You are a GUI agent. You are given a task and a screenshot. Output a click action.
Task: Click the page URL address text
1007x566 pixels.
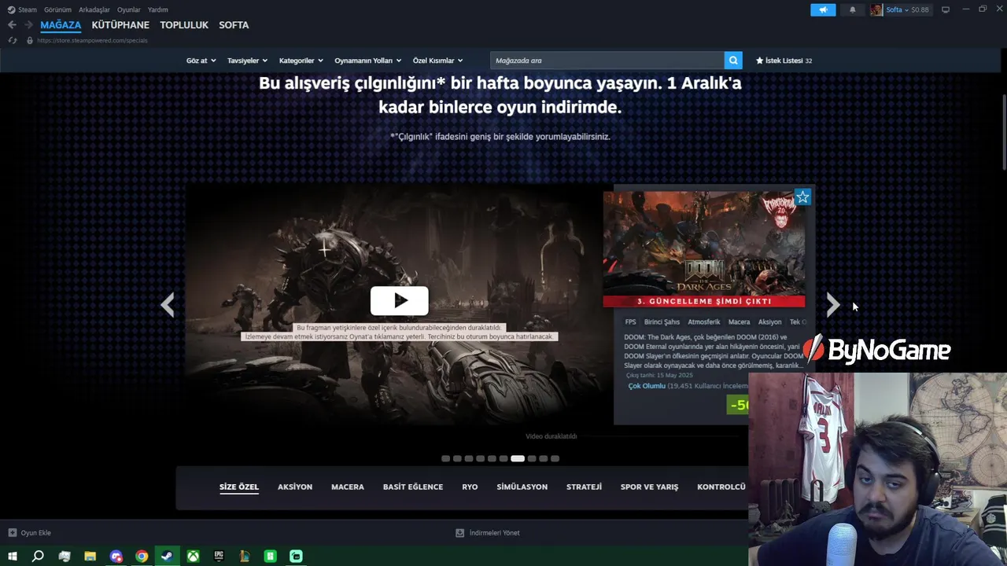pyautogui.click(x=92, y=40)
